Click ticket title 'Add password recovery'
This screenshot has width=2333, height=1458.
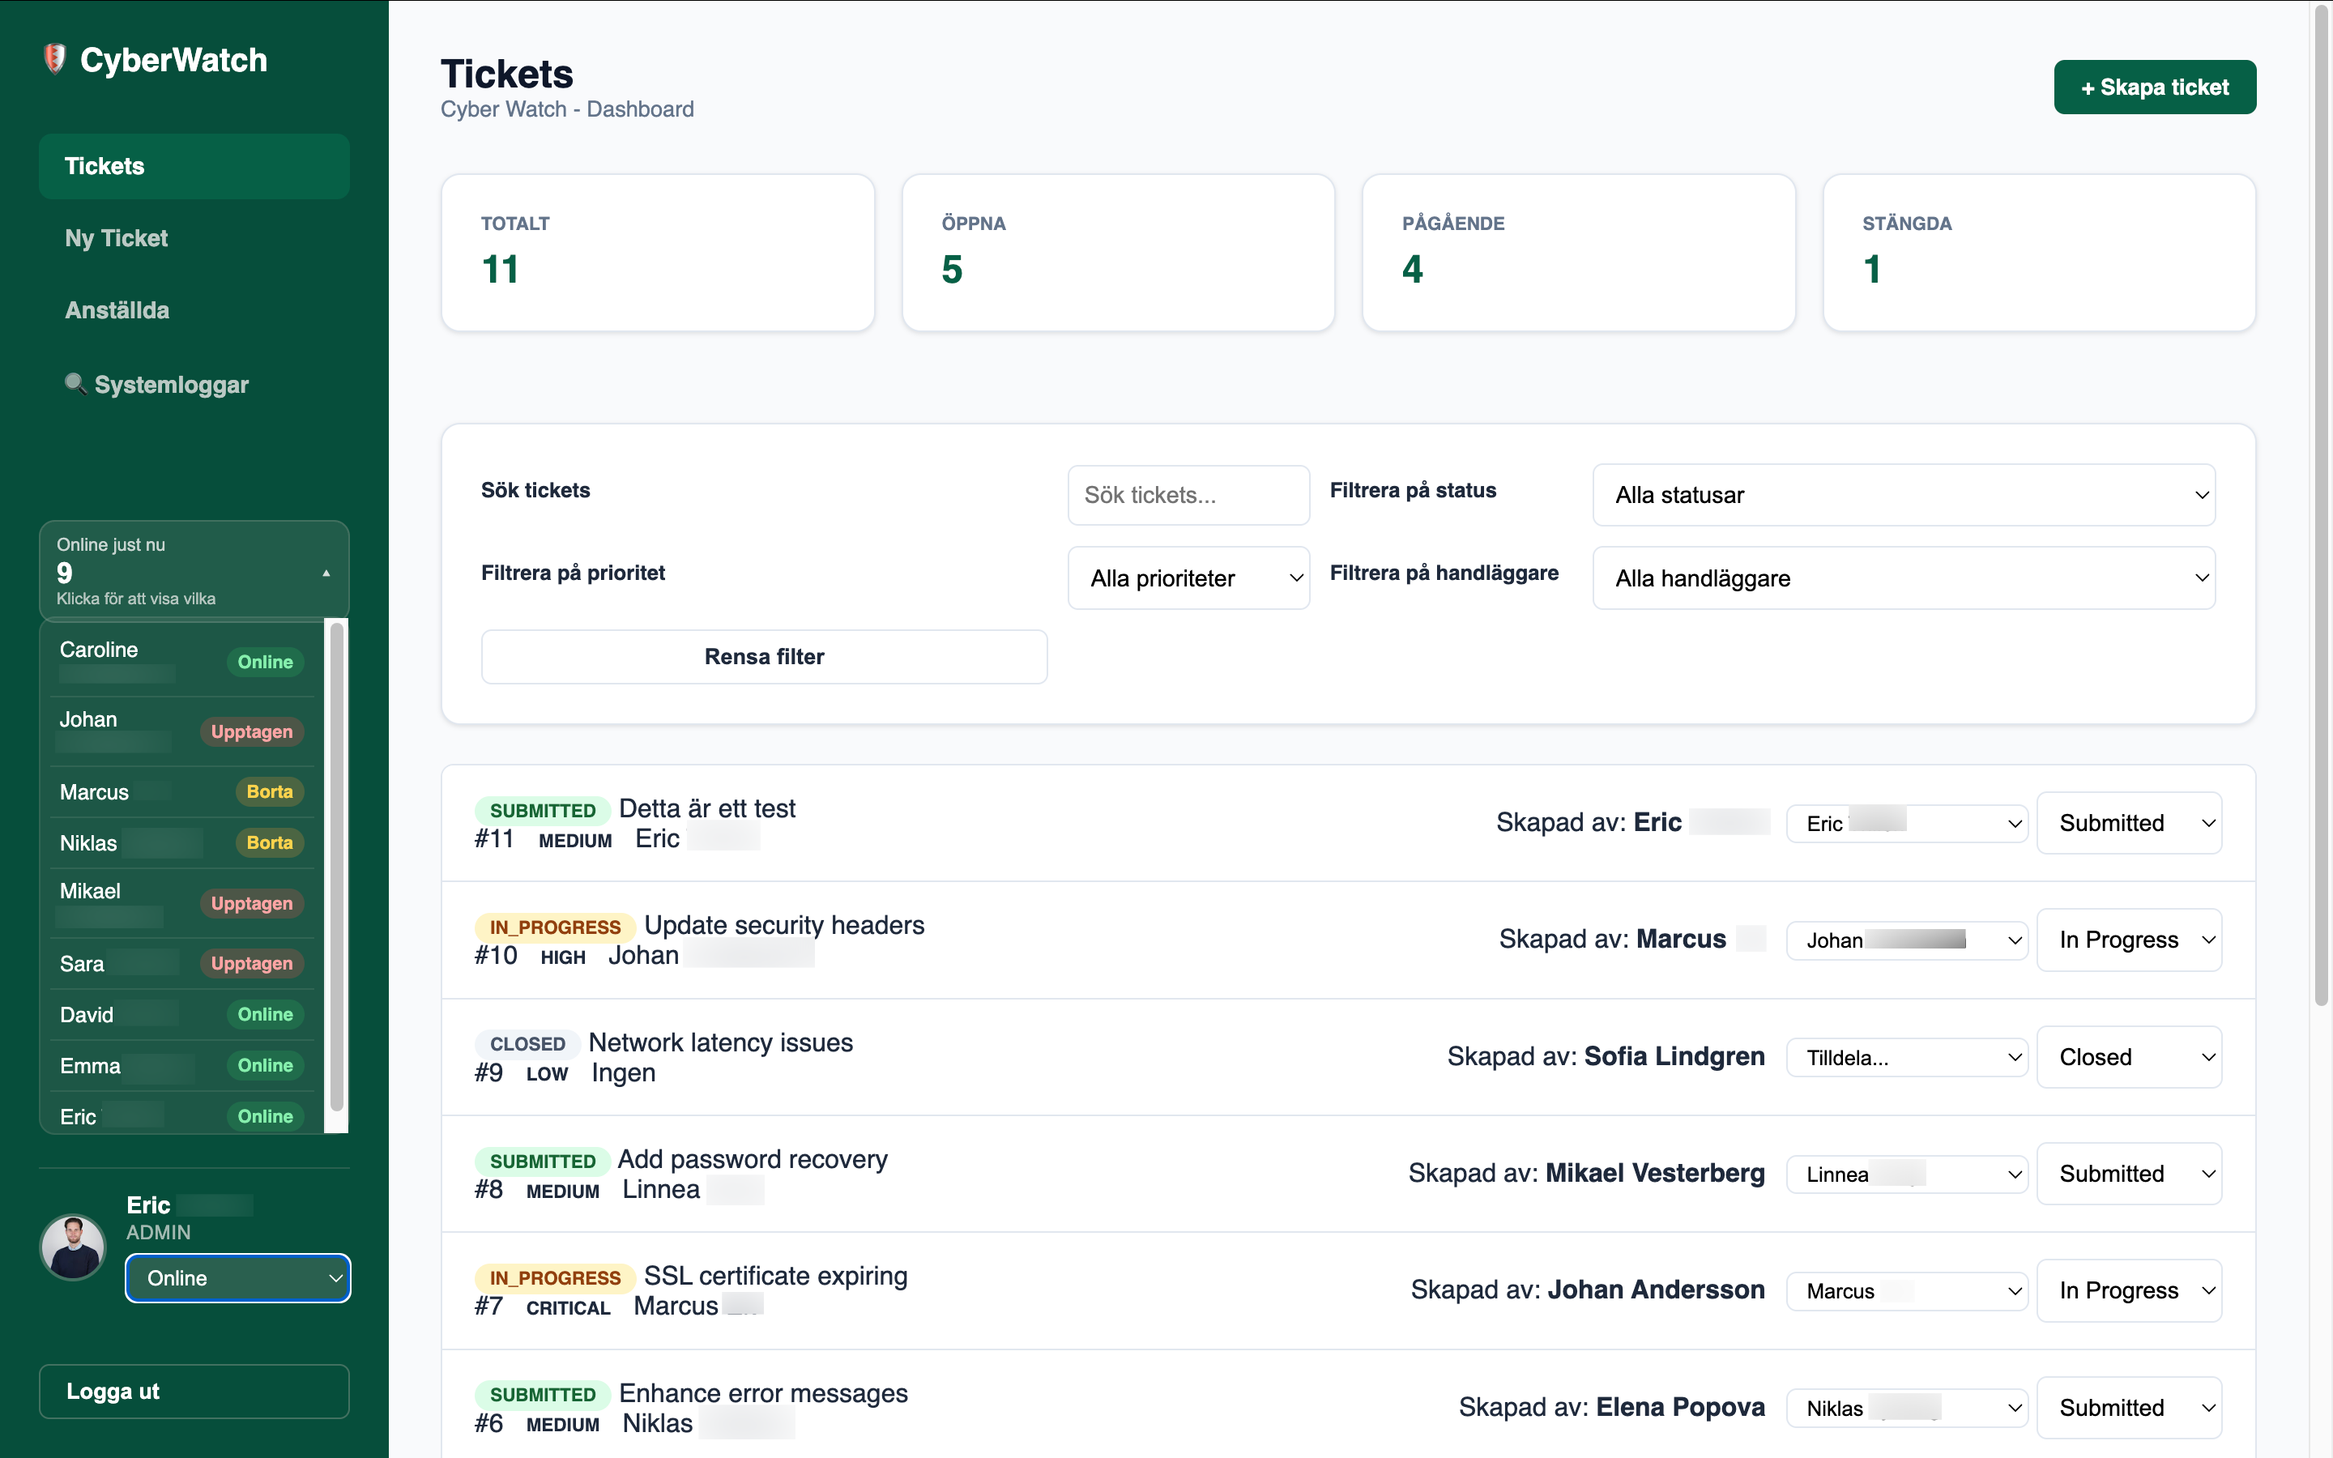[752, 1159]
